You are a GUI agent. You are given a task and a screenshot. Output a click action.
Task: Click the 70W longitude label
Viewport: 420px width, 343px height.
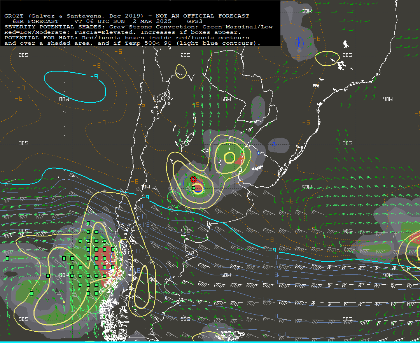click(x=145, y=187)
